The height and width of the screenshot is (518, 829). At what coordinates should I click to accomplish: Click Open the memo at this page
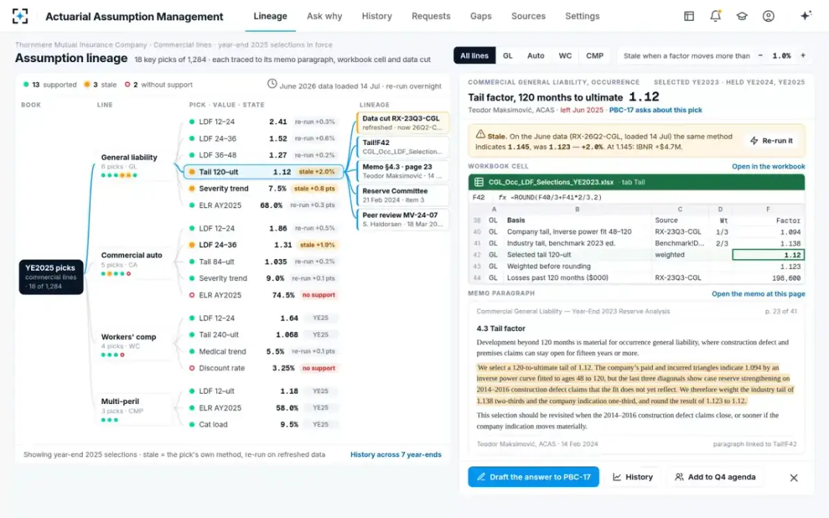pos(759,294)
